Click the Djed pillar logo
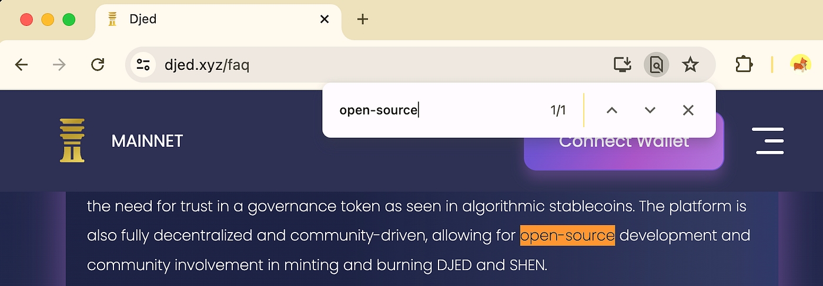Image resolution: width=823 pixels, height=286 pixels. coord(72,140)
